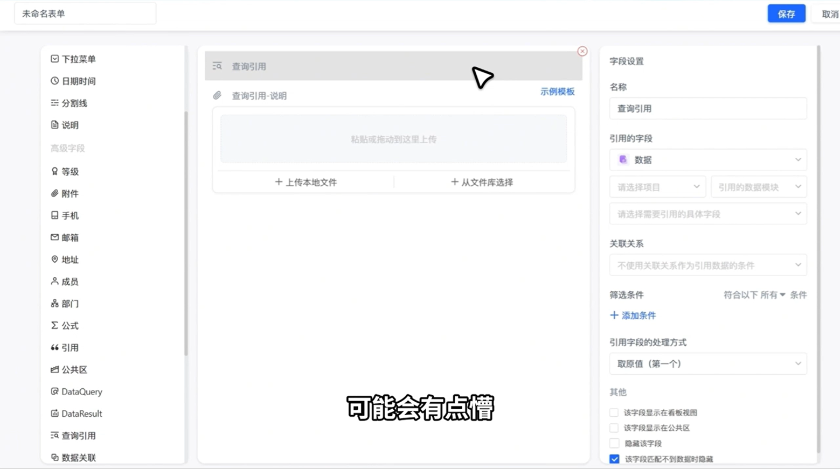The image size is (840, 469).
Task: Click the 查询引用-说明 paperclip icon
Action: pyautogui.click(x=217, y=96)
